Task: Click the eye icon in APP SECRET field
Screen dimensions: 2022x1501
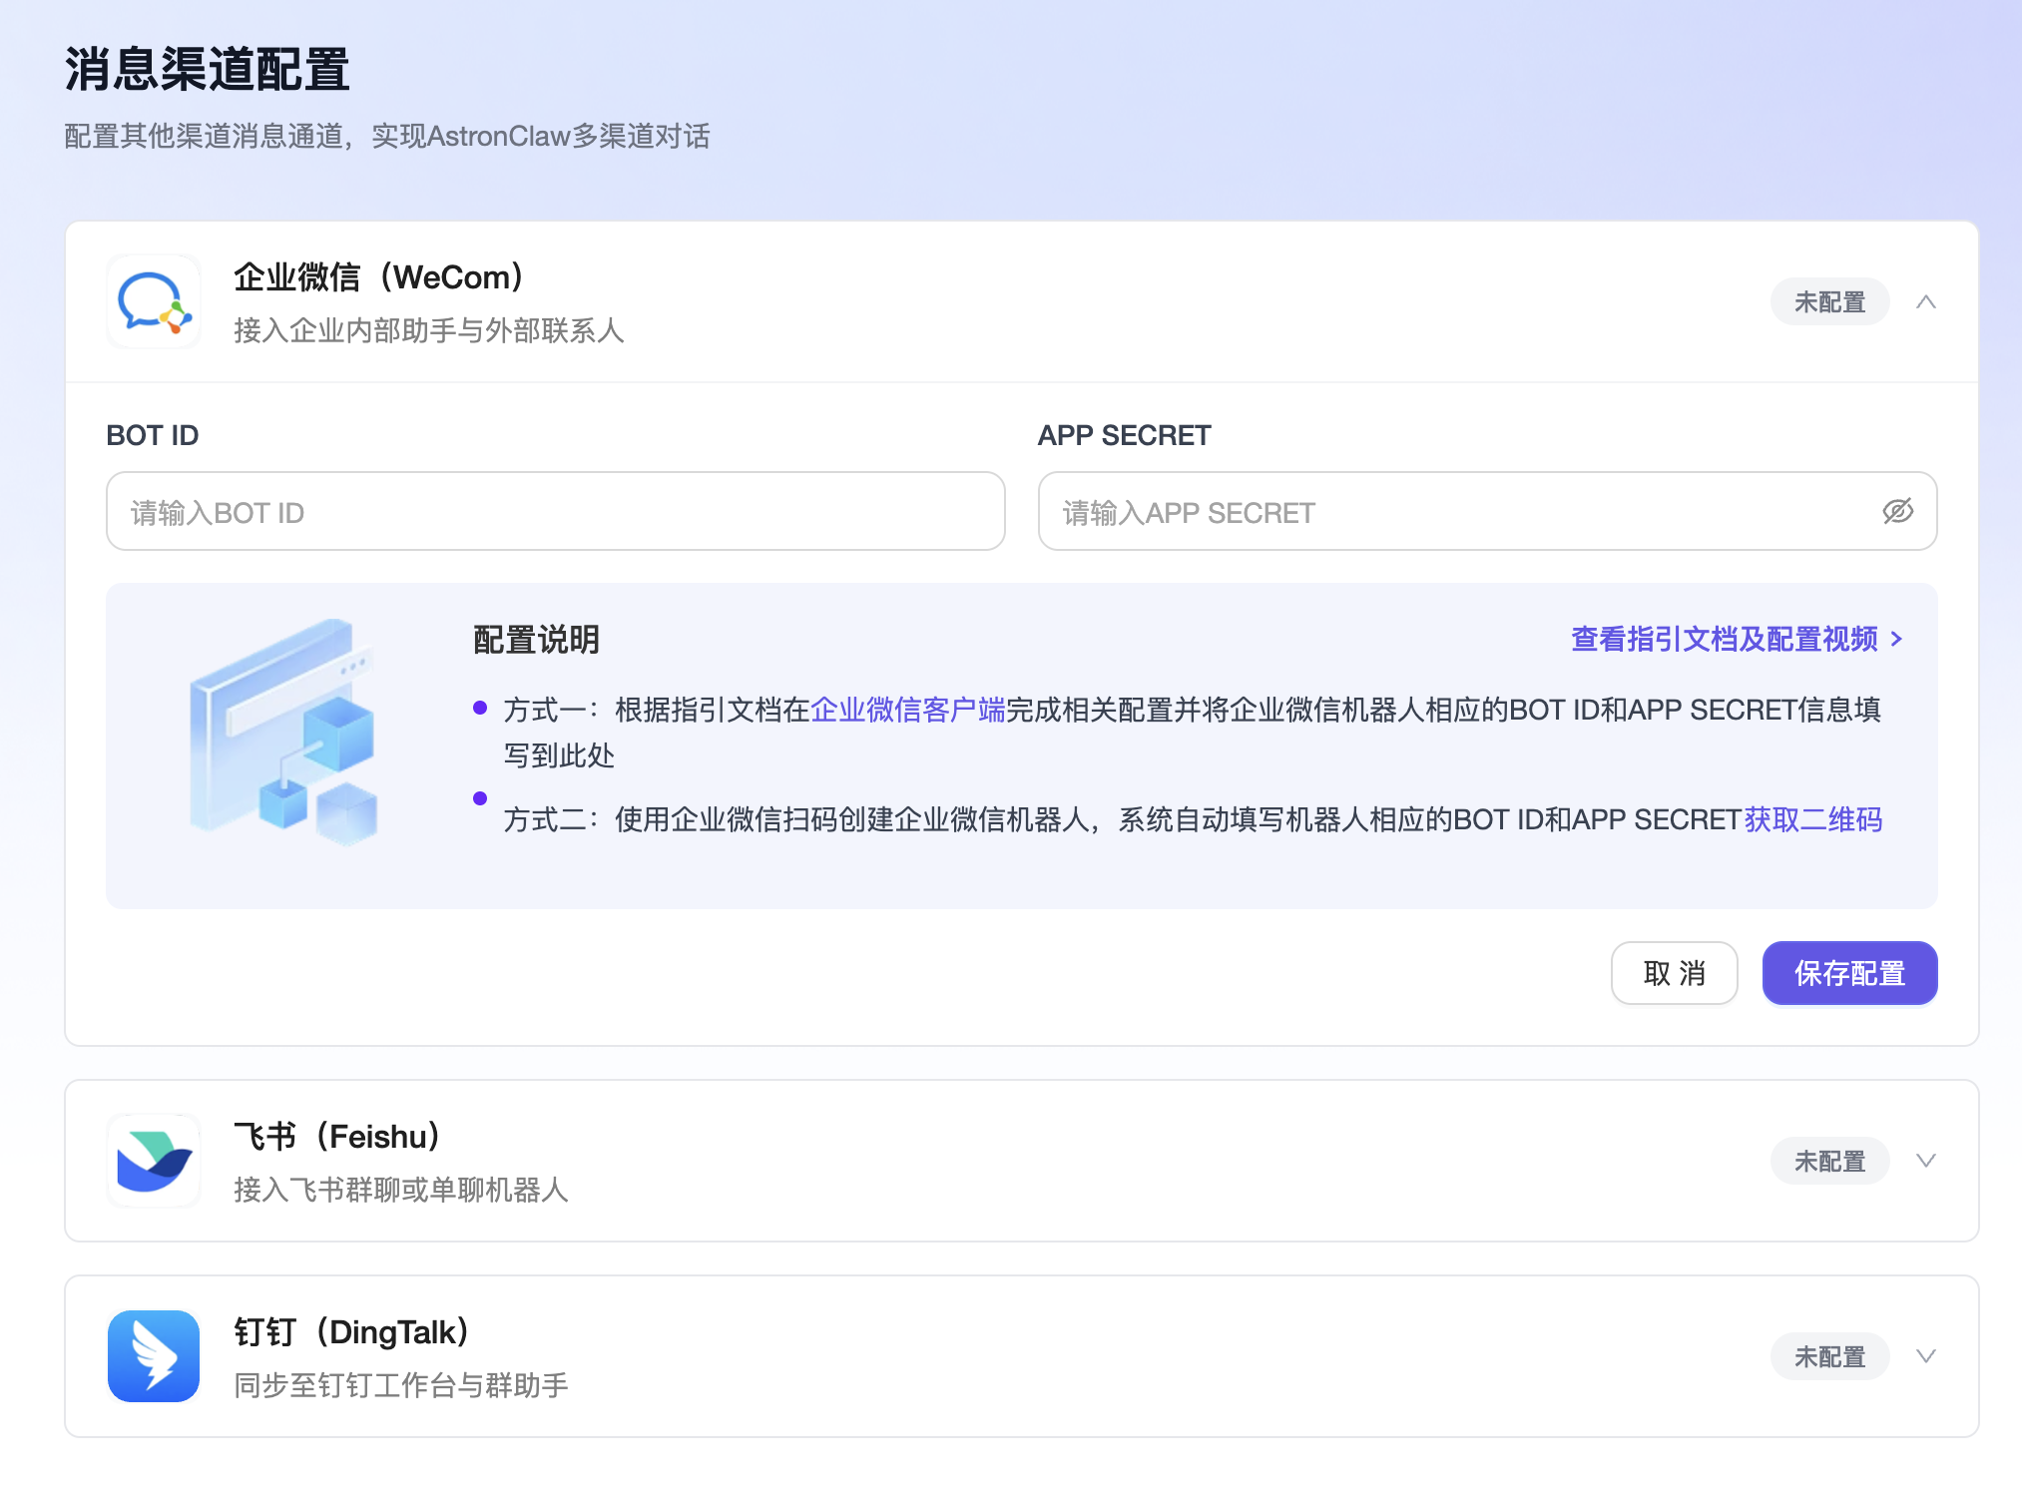Action: 1897,511
